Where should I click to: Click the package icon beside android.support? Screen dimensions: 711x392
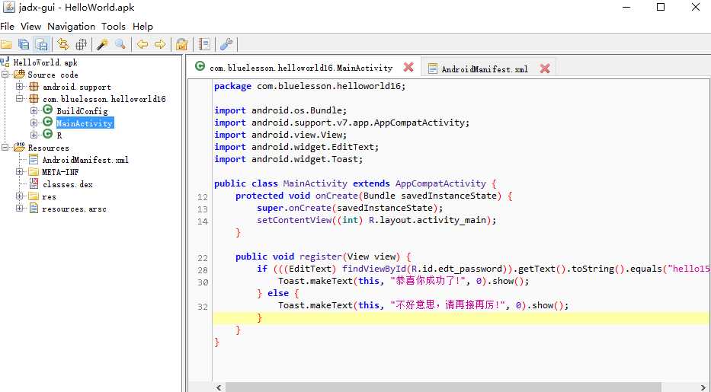34,87
